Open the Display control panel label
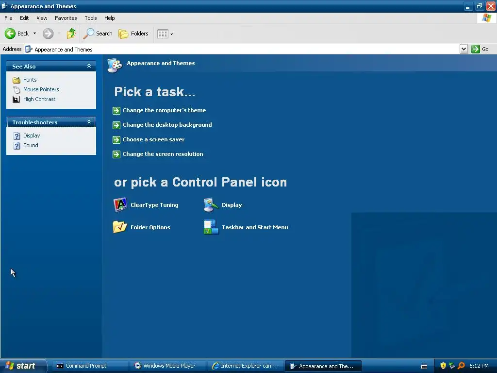The image size is (497, 373). pyautogui.click(x=232, y=205)
